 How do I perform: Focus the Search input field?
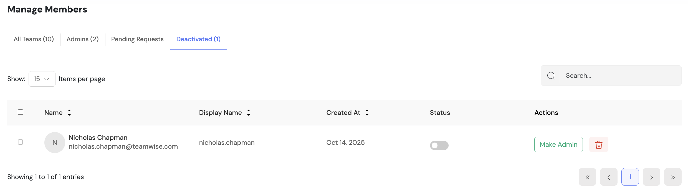[x=620, y=76]
